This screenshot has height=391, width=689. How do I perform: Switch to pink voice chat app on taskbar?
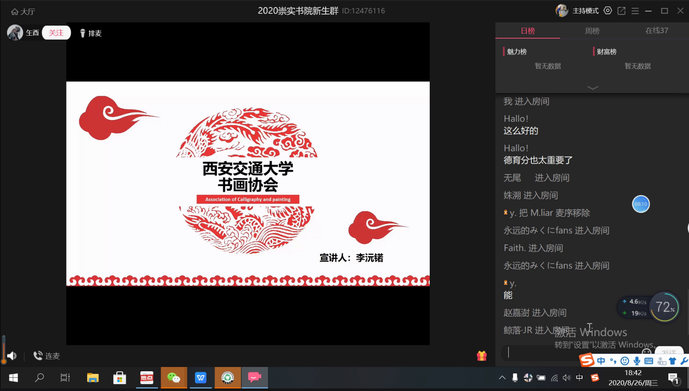click(x=255, y=378)
